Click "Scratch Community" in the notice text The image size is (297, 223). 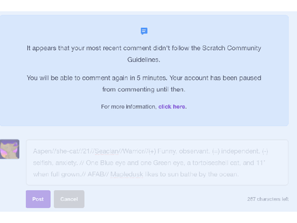[231, 48]
